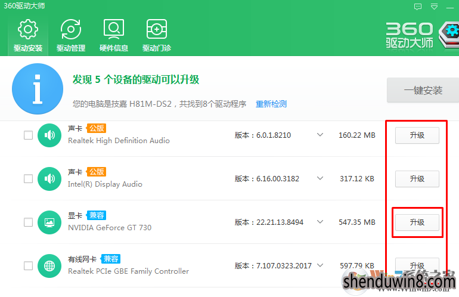Click version text 版本：6.16.00.3182
This screenshot has width=459, height=297.
coord(267,179)
